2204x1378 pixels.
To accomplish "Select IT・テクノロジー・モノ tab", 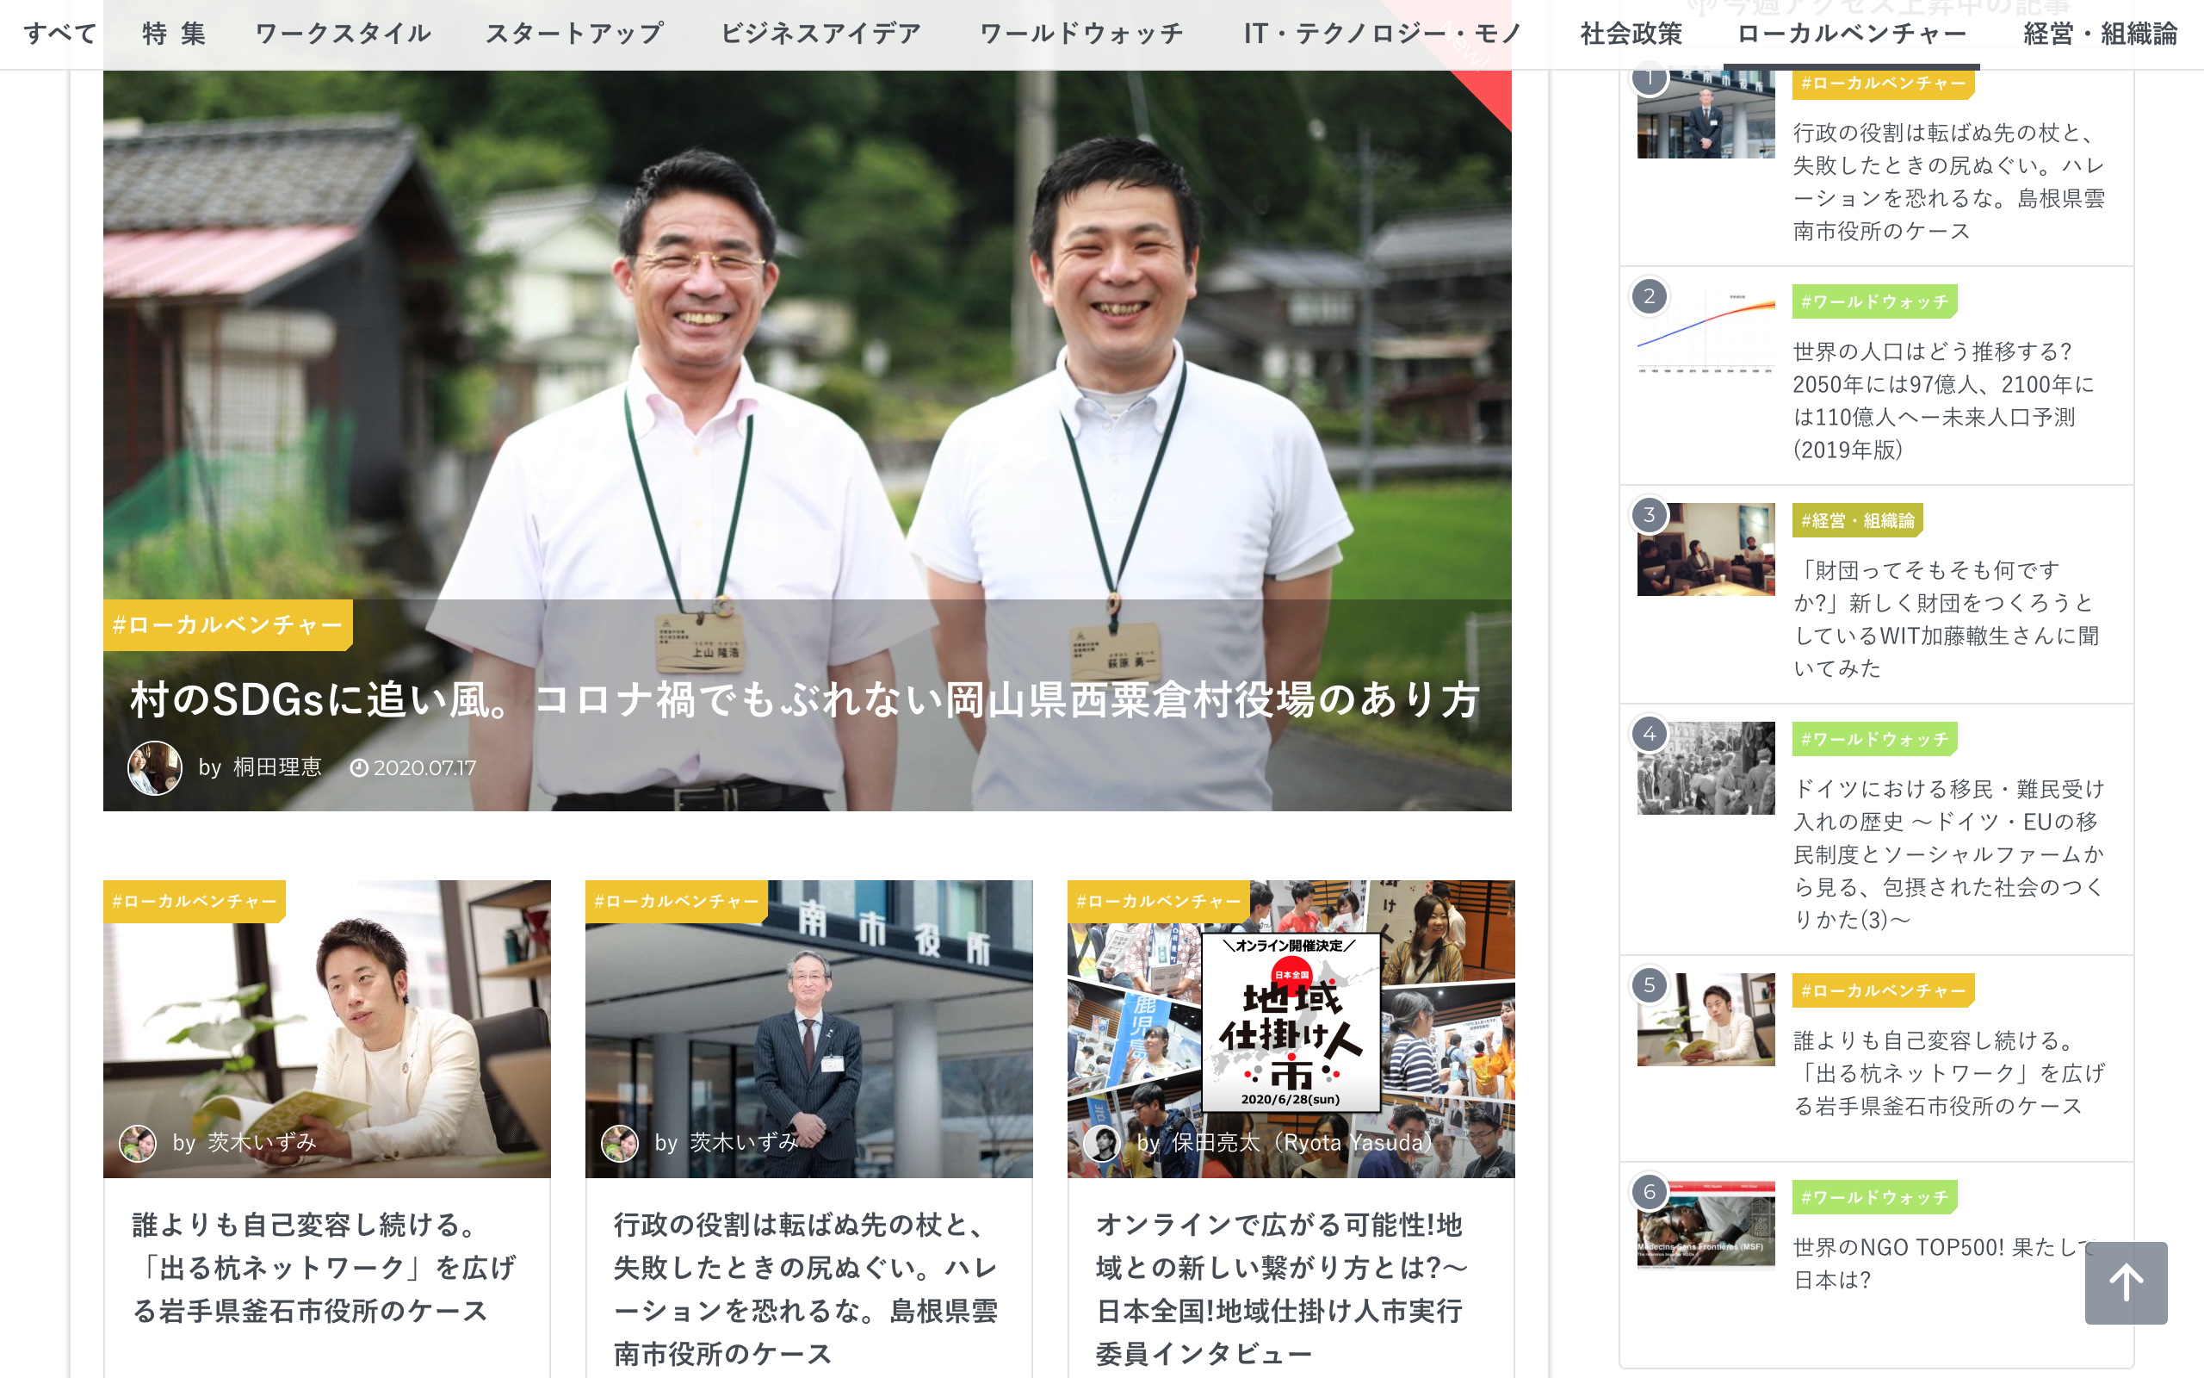I will tap(1383, 34).
